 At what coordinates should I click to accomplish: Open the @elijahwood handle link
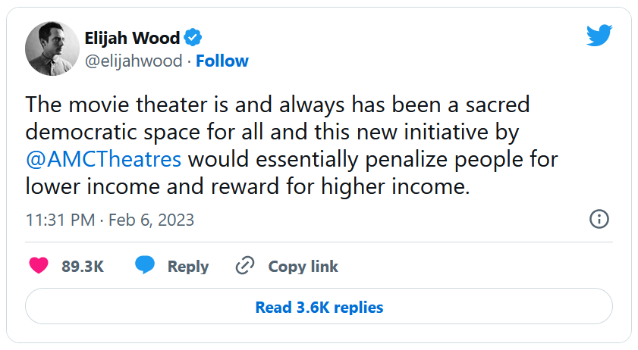click(134, 61)
